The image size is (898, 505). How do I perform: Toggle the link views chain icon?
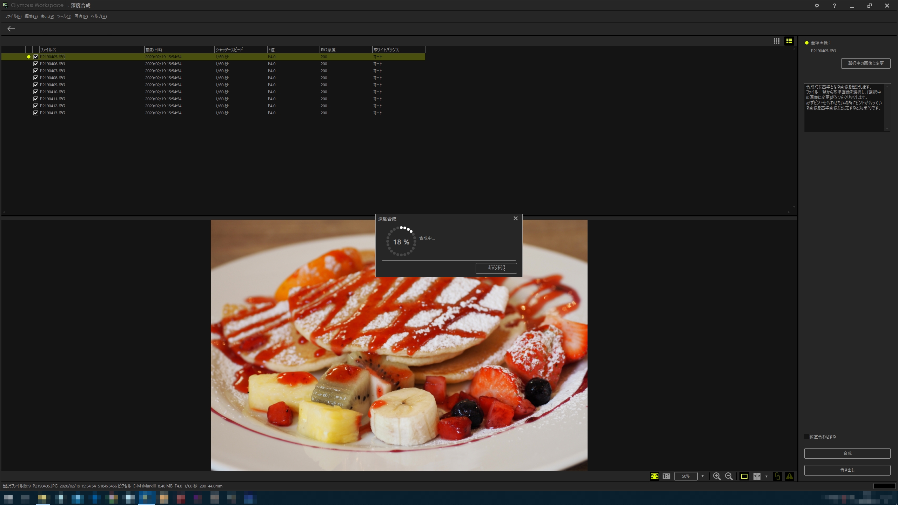click(x=777, y=476)
